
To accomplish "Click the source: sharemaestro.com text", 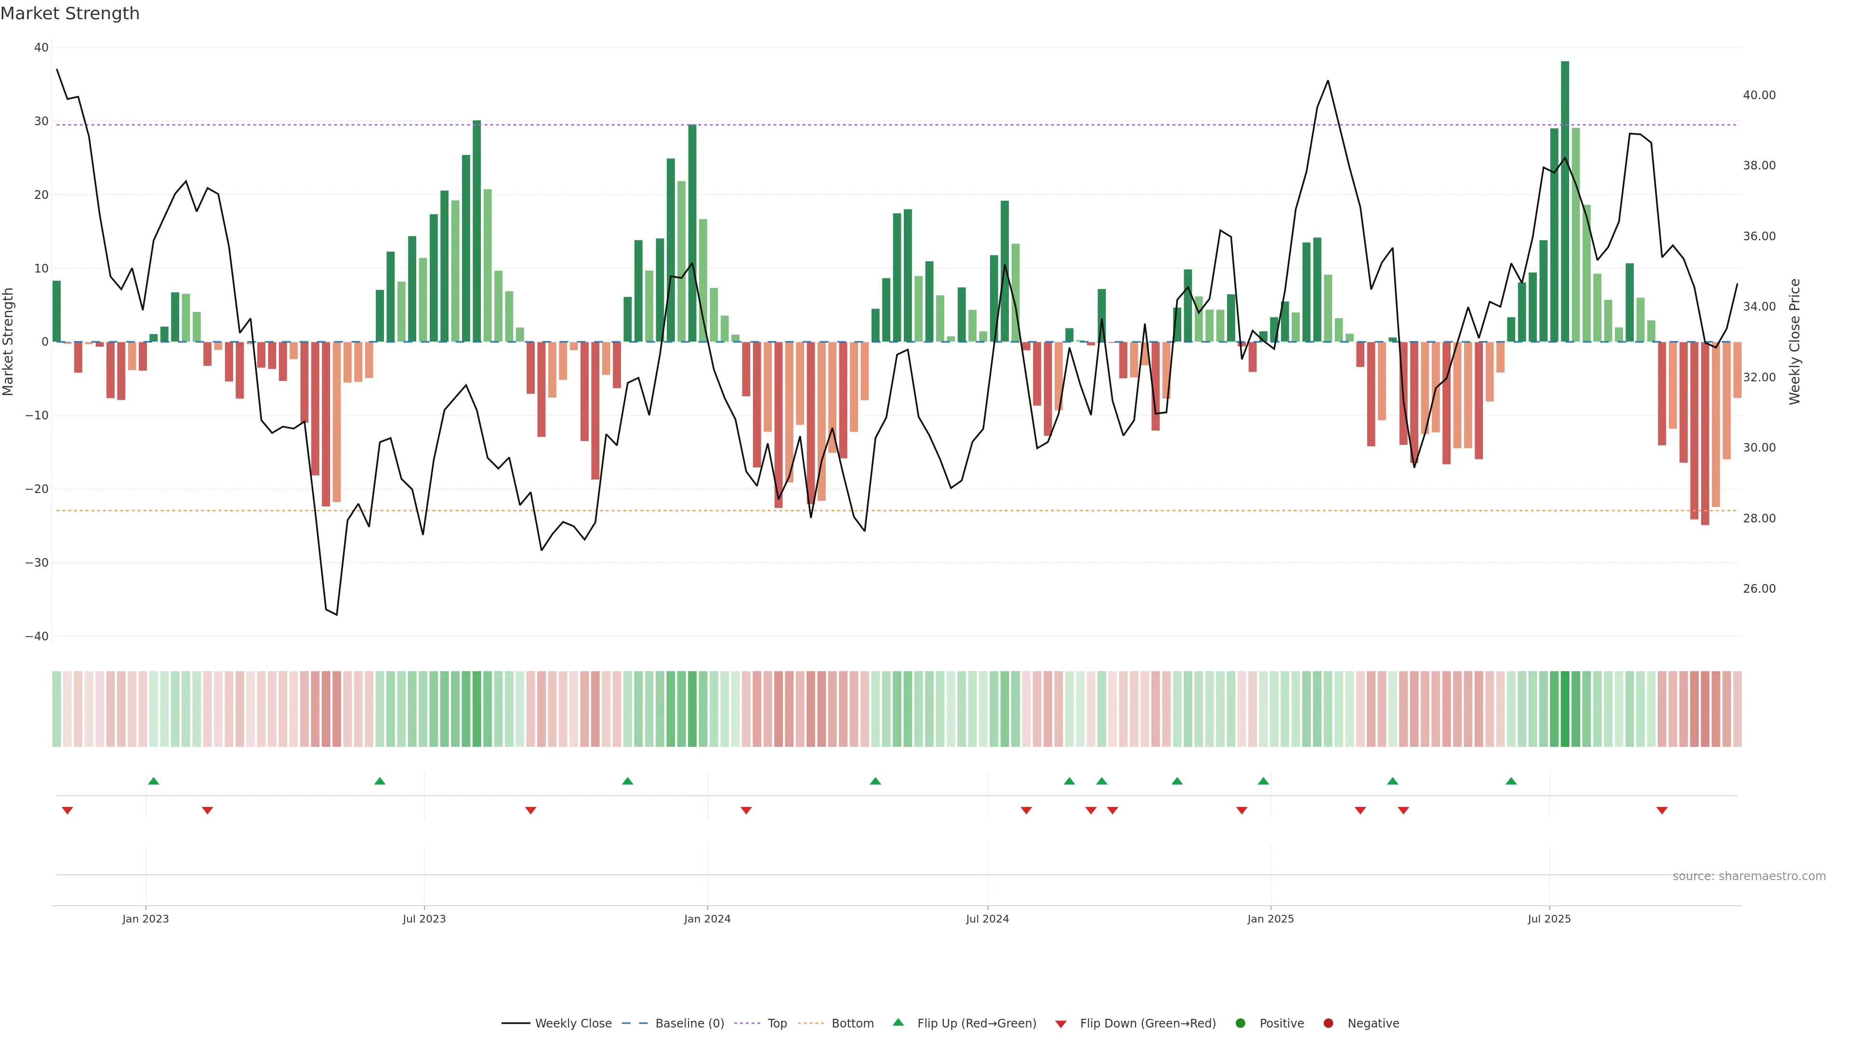I will click(x=1749, y=876).
